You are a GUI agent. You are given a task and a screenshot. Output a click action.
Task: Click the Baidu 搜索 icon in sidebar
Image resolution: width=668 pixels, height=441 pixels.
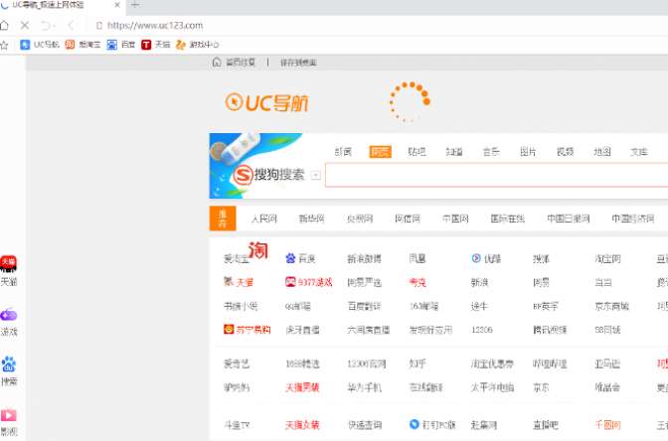click(9, 365)
